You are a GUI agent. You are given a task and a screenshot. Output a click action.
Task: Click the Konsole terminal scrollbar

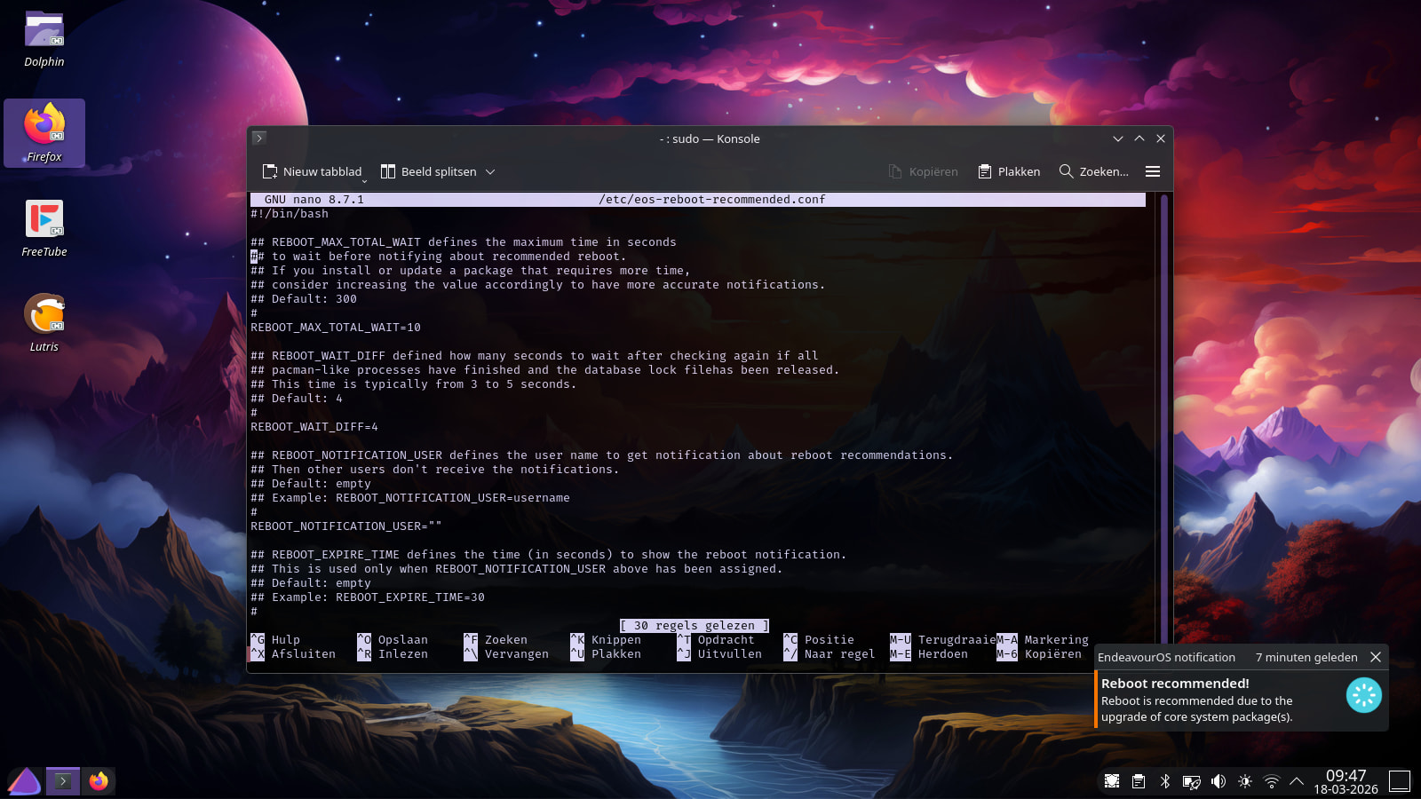pyautogui.click(x=1163, y=426)
